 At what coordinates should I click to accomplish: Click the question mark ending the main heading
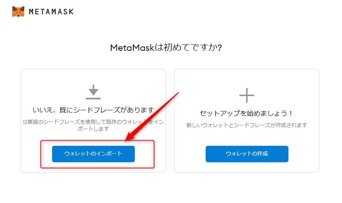tap(219, 48)
